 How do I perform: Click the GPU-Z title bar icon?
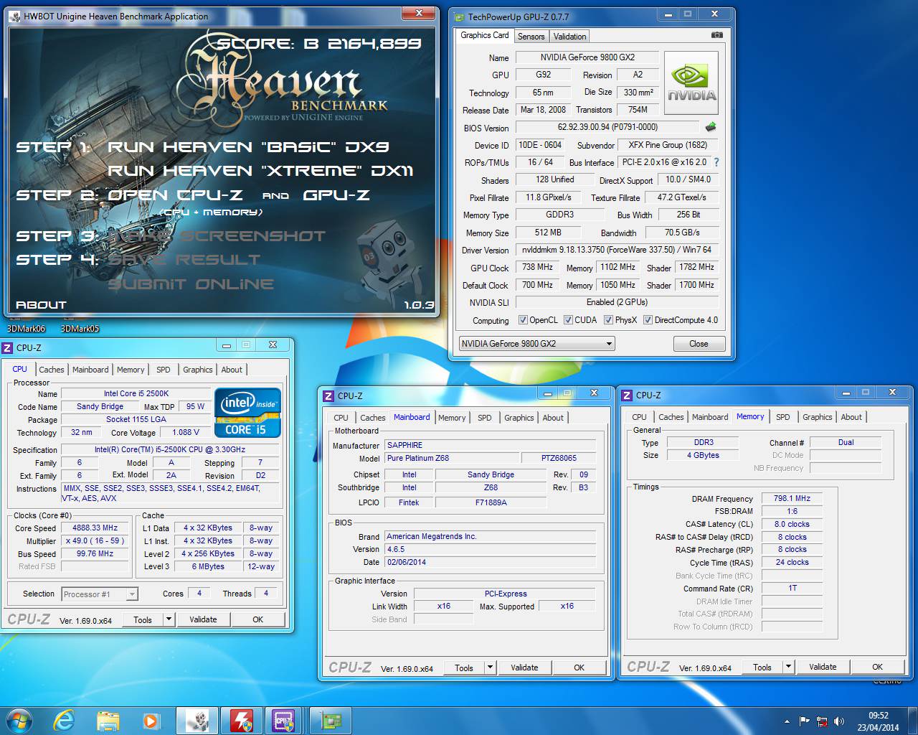[x=460, y=17]
